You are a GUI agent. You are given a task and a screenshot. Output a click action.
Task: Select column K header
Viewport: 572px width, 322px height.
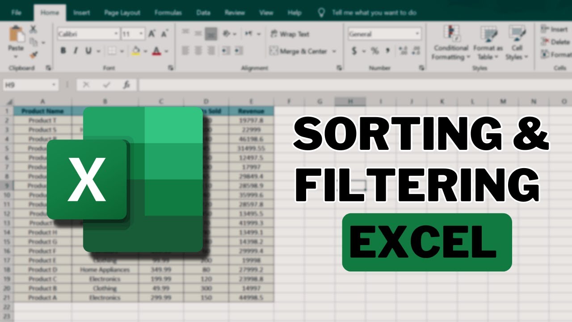tap(442, 102)
